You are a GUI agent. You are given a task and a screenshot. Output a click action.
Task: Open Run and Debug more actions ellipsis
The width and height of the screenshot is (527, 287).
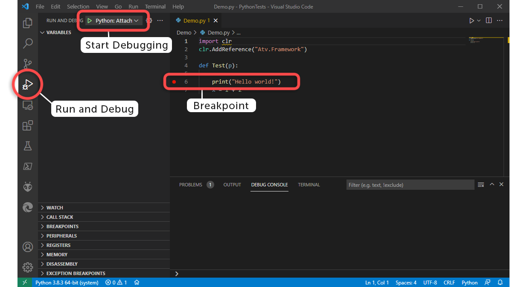tap(160, 20)
